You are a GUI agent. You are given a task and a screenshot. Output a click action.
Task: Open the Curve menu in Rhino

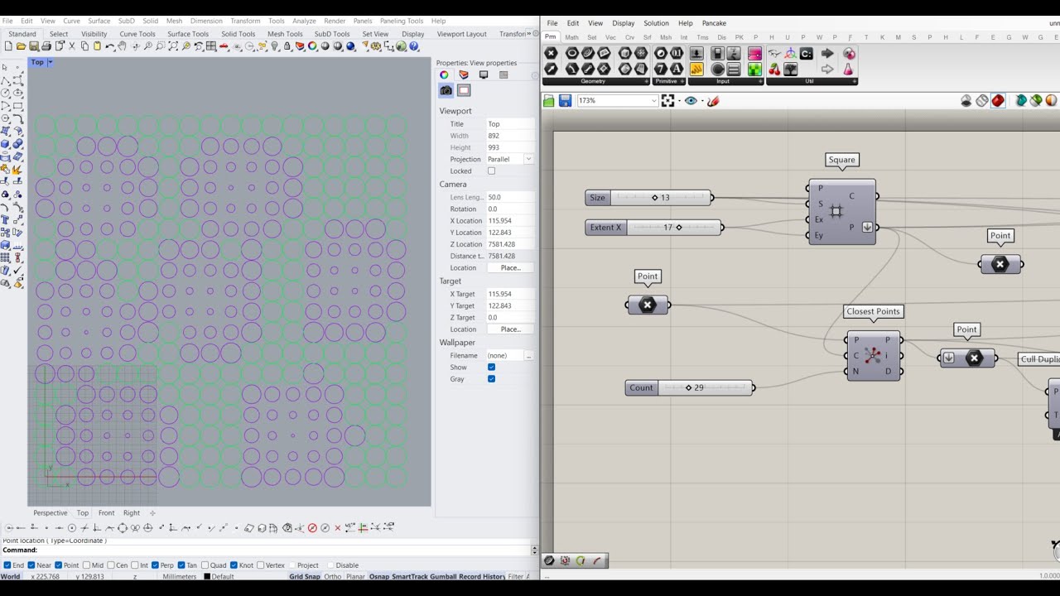[x=71, y=21]
